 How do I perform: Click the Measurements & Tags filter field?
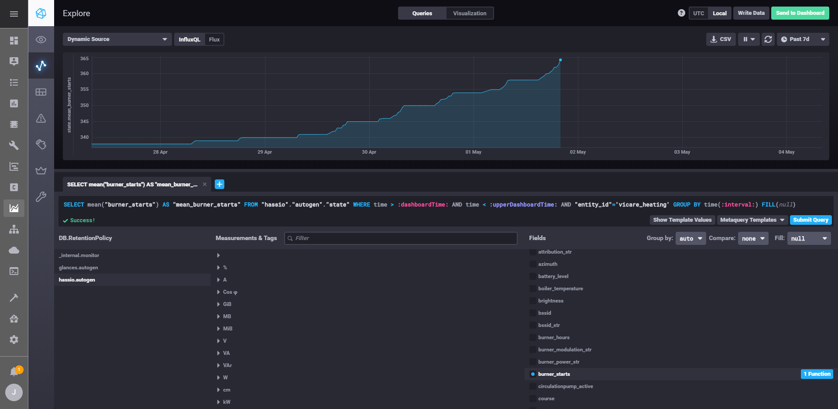[x=401, y=238]
